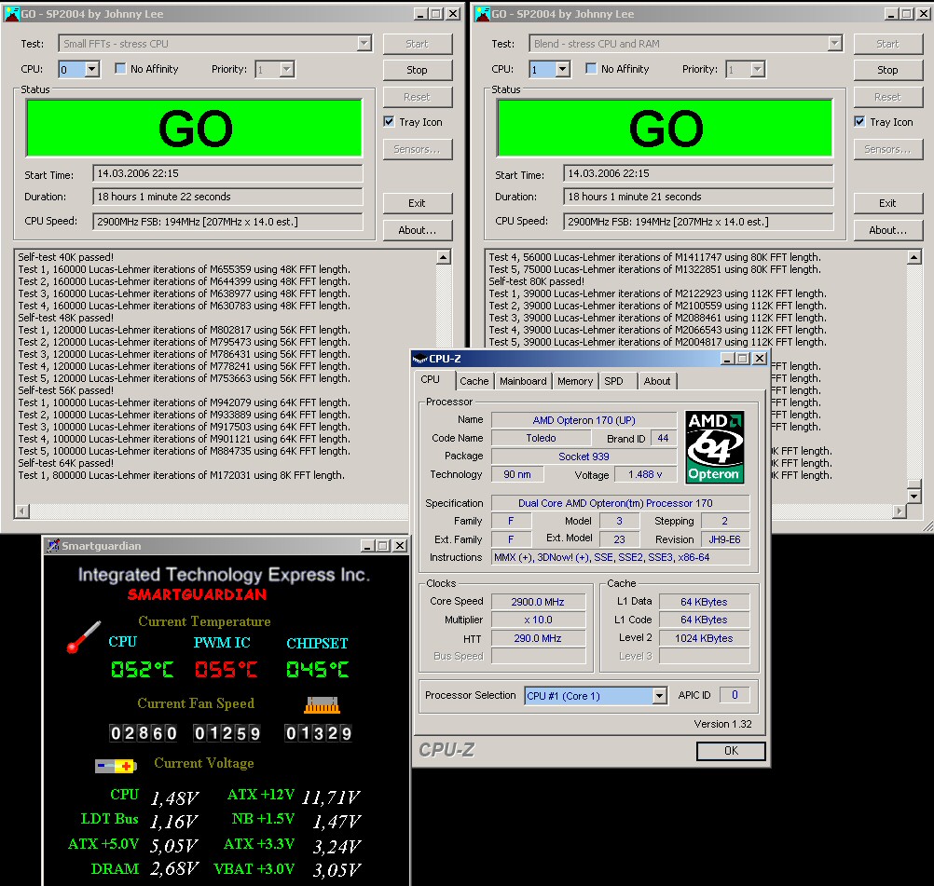Switch to the Memory tab in CPU-Z
This screenshot has height=886, width=934.
(575, 381)
